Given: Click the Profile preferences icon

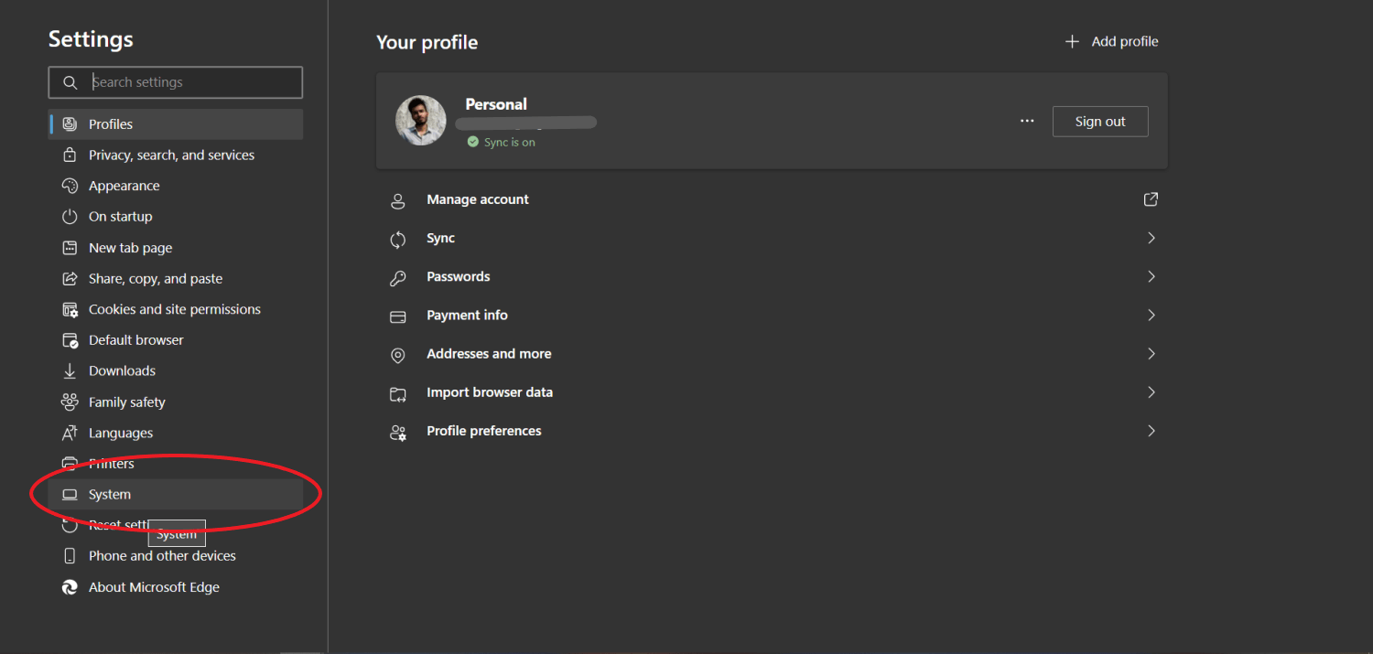Looking at the screenshot, I should point(397,432).
